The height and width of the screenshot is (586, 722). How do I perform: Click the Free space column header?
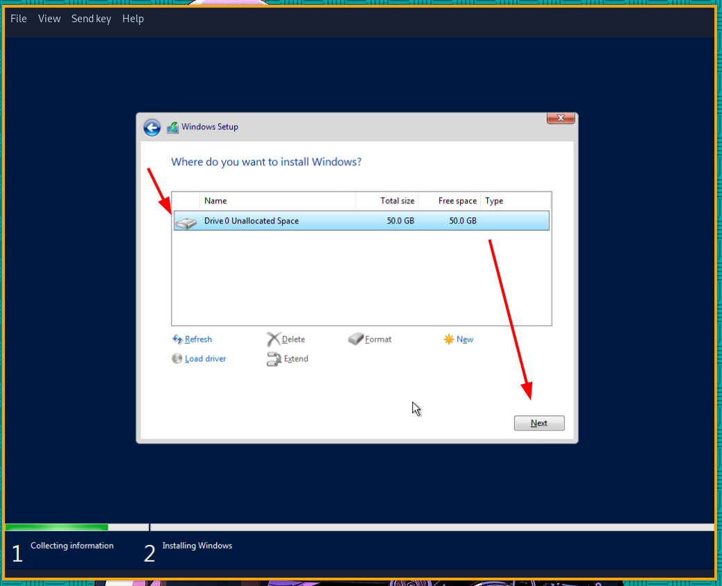click(x=450, y=201)
